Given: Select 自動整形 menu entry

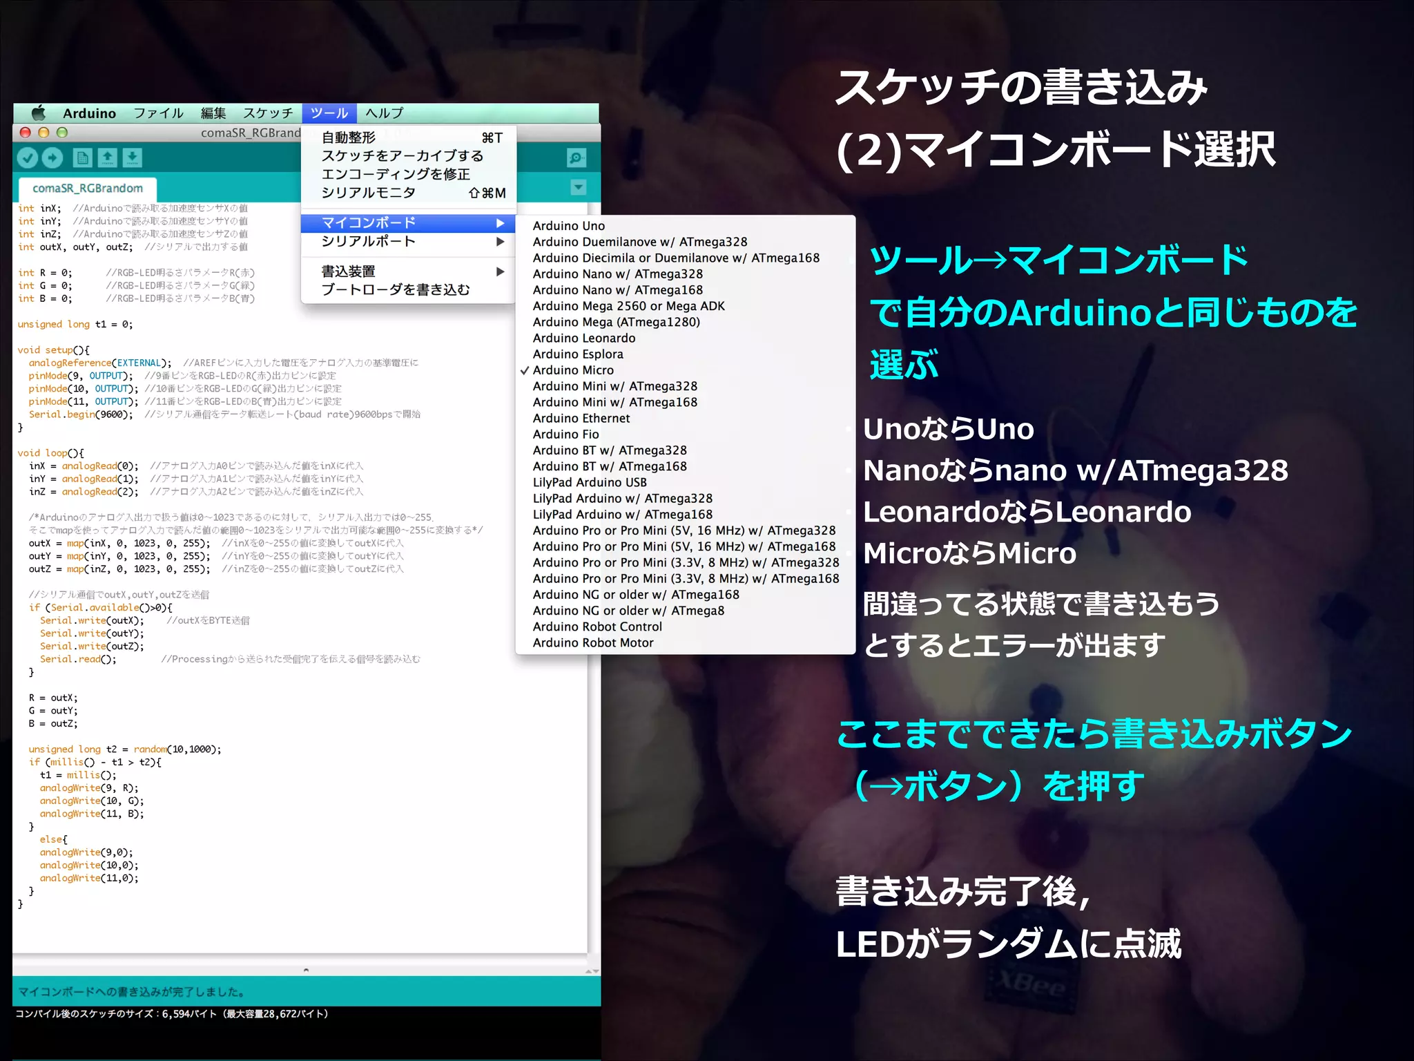Looking at the screenshot, I should 409,137.
